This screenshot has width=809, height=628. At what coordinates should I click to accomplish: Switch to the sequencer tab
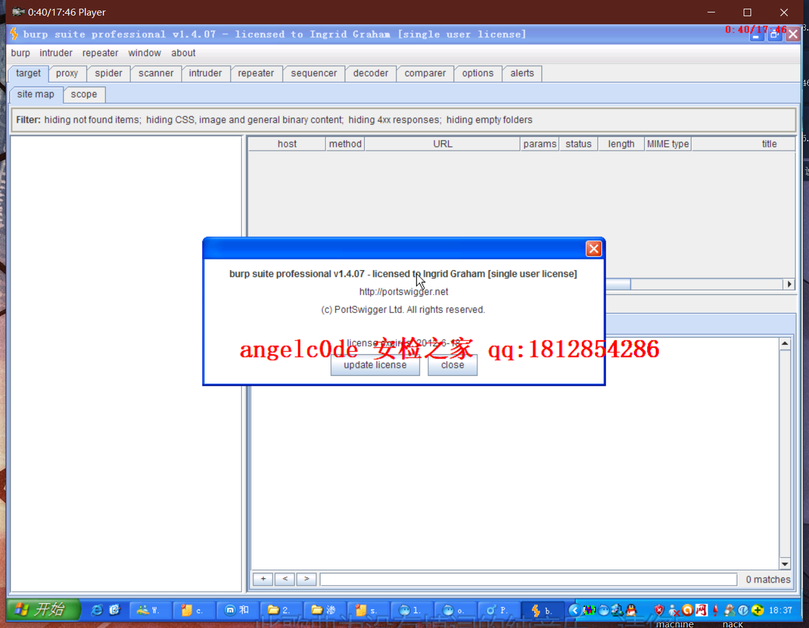(x=314, y=73)
